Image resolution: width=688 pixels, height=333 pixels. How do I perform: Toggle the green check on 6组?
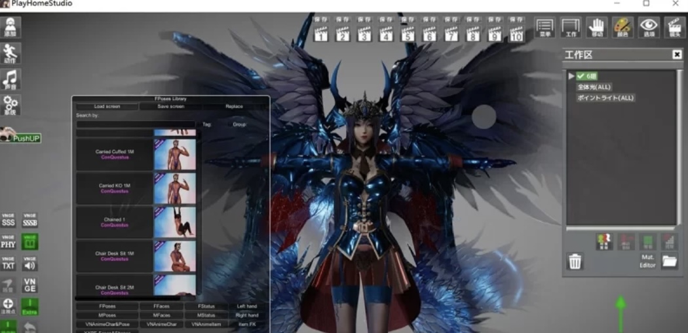tap(581, 77)
